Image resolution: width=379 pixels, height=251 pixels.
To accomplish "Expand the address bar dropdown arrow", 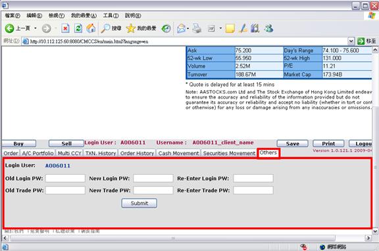I will (351, 41).
